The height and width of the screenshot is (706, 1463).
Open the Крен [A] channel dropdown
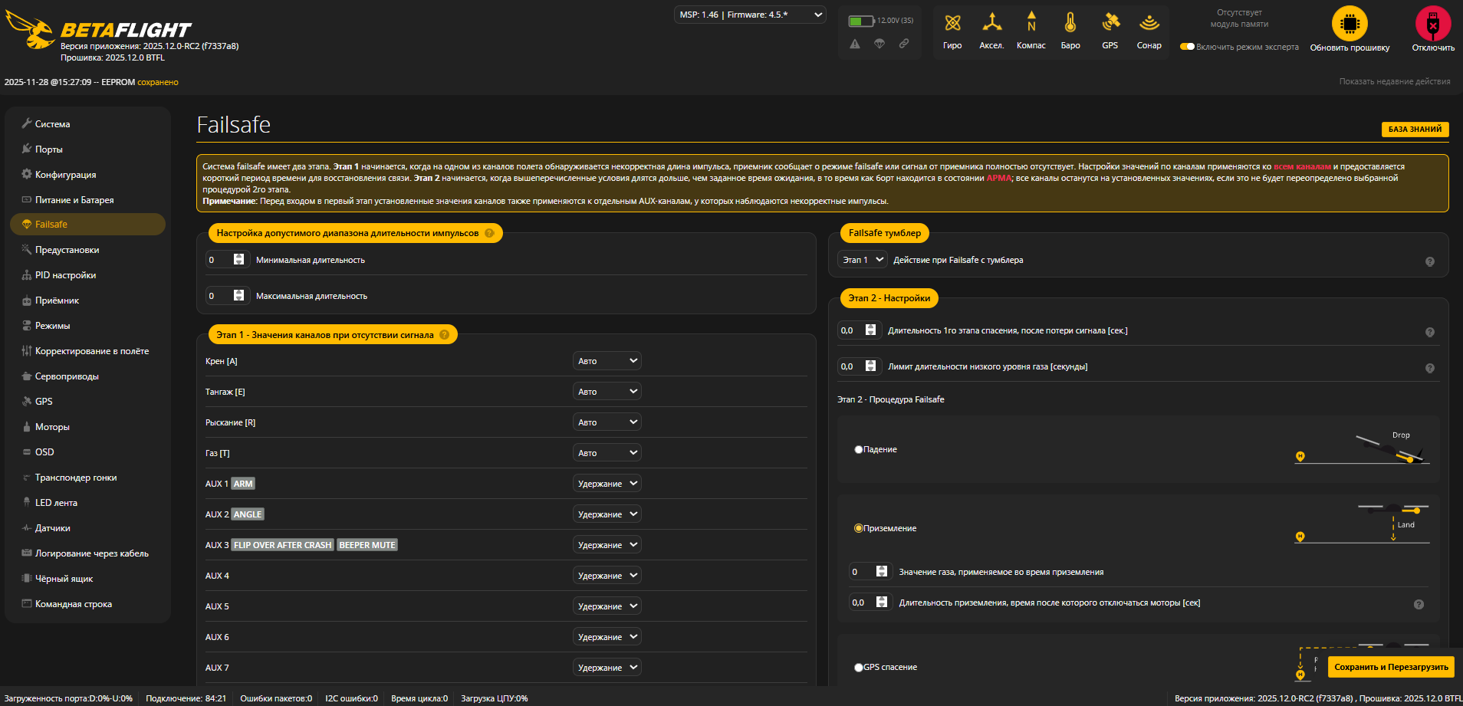pos(607,360)
